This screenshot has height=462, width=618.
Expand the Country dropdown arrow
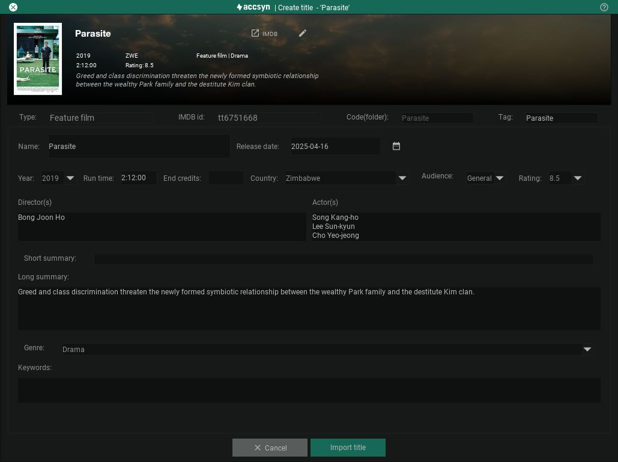[x=402, y=178]
